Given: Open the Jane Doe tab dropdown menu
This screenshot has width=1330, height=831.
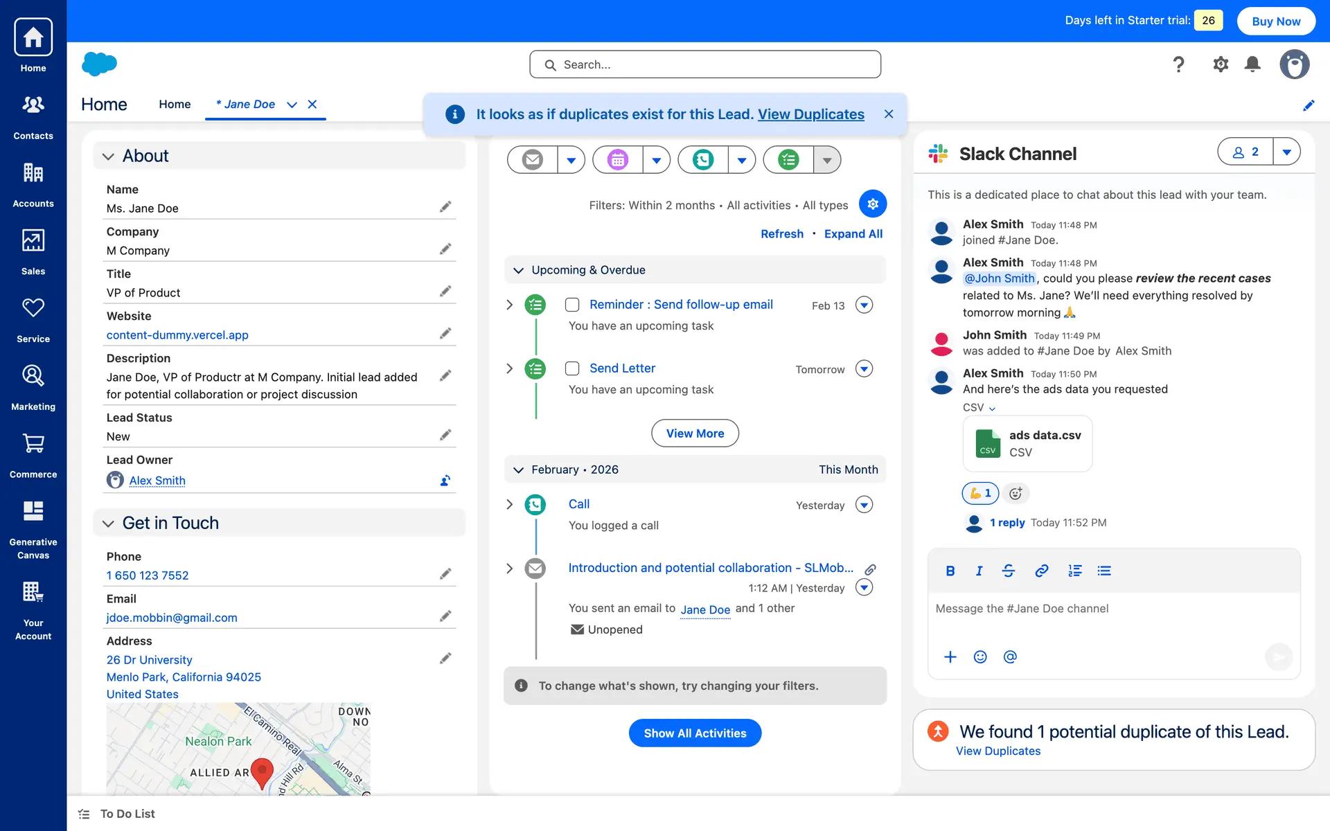Looking at the screenshot, I should coord(292,105).
